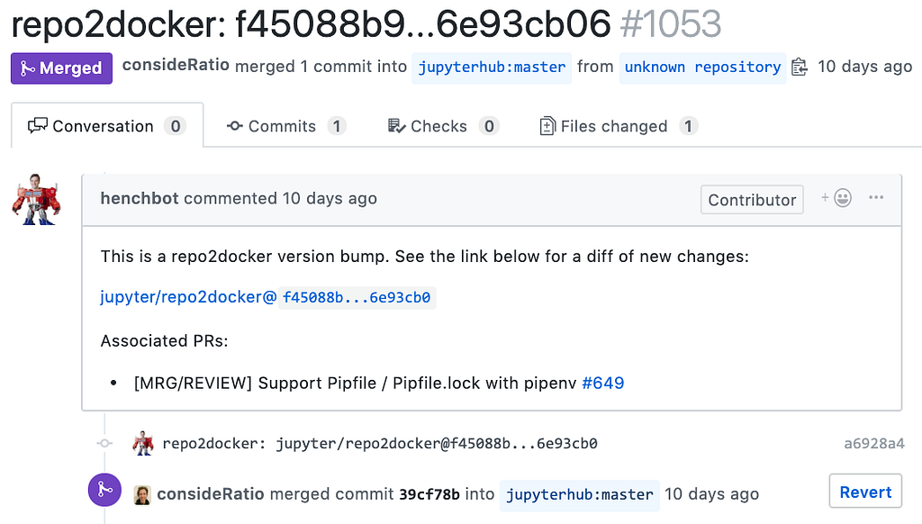Open associated PR #649 link
The width and height of the screenshot is (922, 524).
tap(602, 383)
